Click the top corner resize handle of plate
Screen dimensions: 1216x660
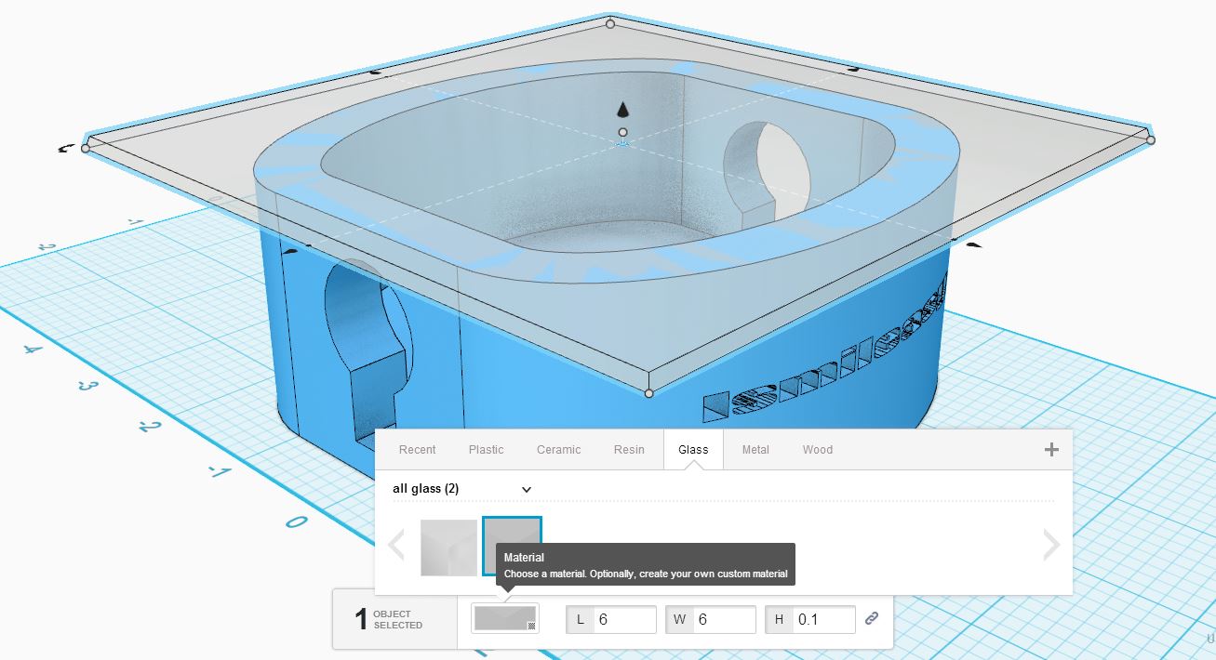tap(610, 23)
